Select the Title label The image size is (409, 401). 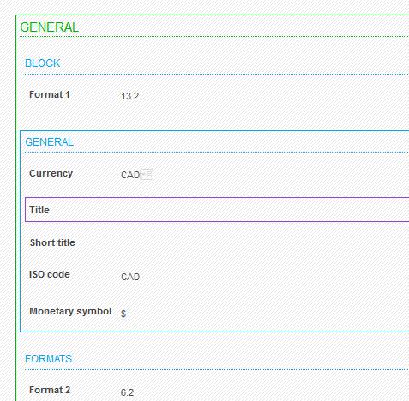pos(39,210)
